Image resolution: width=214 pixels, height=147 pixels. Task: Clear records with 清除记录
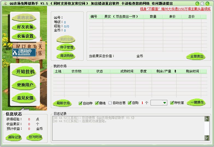pos(14,137)
